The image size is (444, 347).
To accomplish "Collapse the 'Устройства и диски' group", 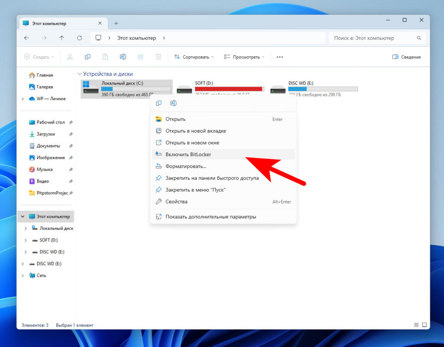I will pyautogui.click(x=80, y=74).
